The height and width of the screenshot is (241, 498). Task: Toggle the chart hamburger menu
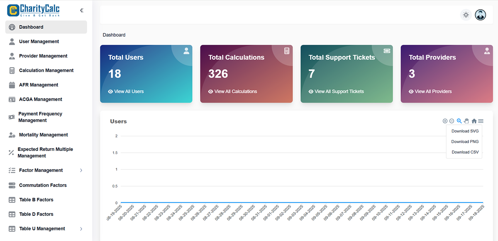point(481,121)
